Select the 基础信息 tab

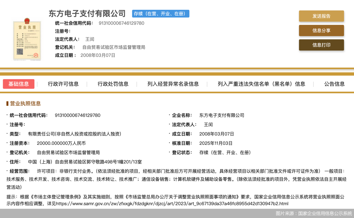(x=18, y=84)
